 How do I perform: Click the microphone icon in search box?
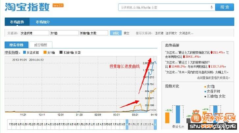click(212, 7)
